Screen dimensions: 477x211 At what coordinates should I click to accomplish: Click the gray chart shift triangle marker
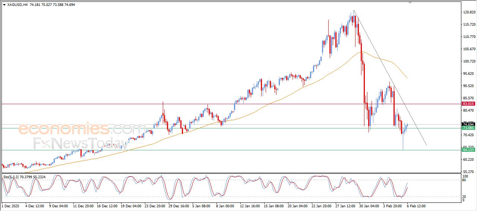tap(410, 3)
